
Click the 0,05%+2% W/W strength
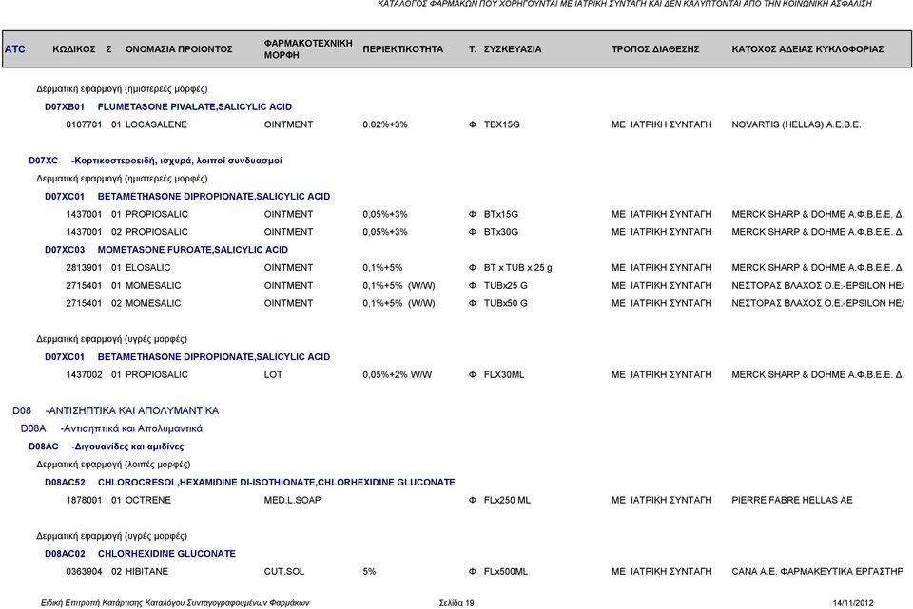click(398, 374)
